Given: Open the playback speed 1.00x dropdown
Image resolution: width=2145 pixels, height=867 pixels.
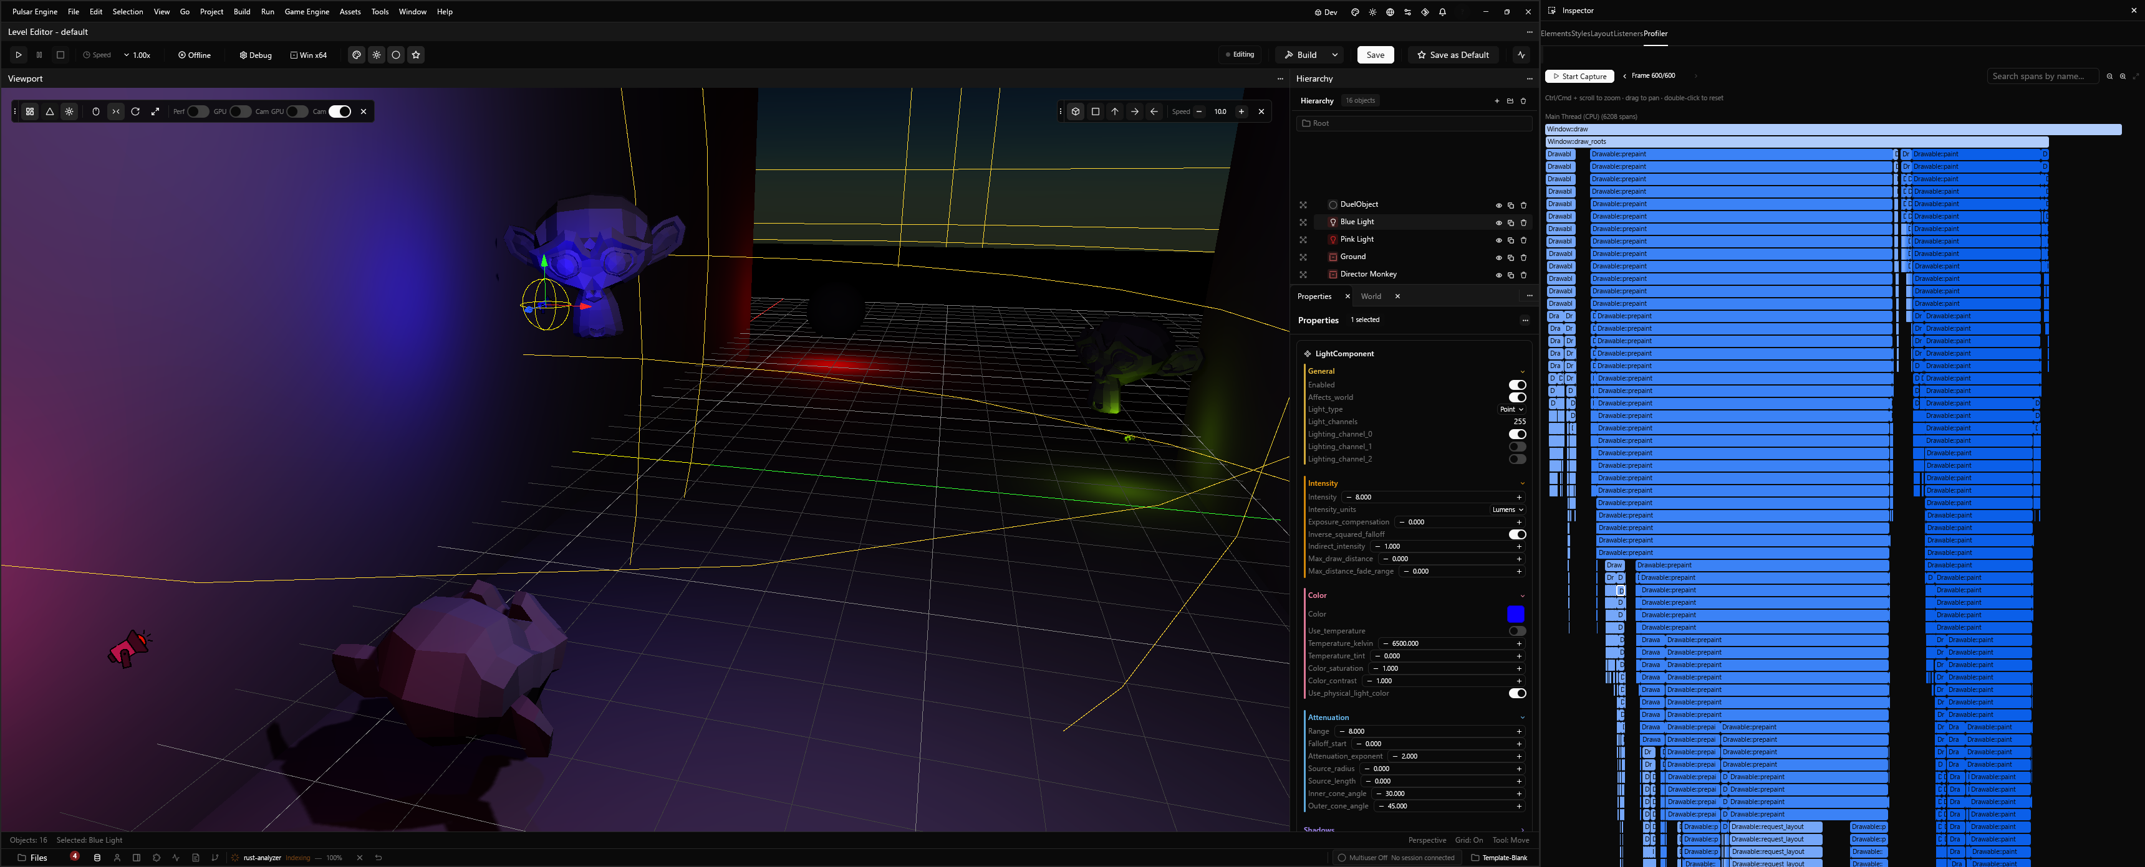Looking at the screenshot, I should click(x=137, y=55).
